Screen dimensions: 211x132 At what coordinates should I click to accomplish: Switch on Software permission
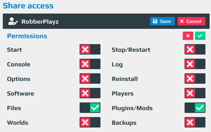90,93
